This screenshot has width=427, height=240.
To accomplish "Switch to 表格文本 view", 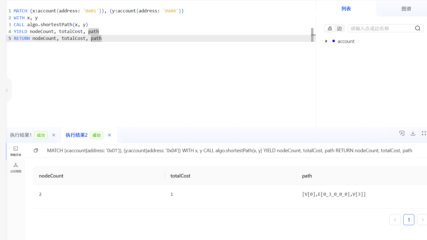I will pos(16,151).
